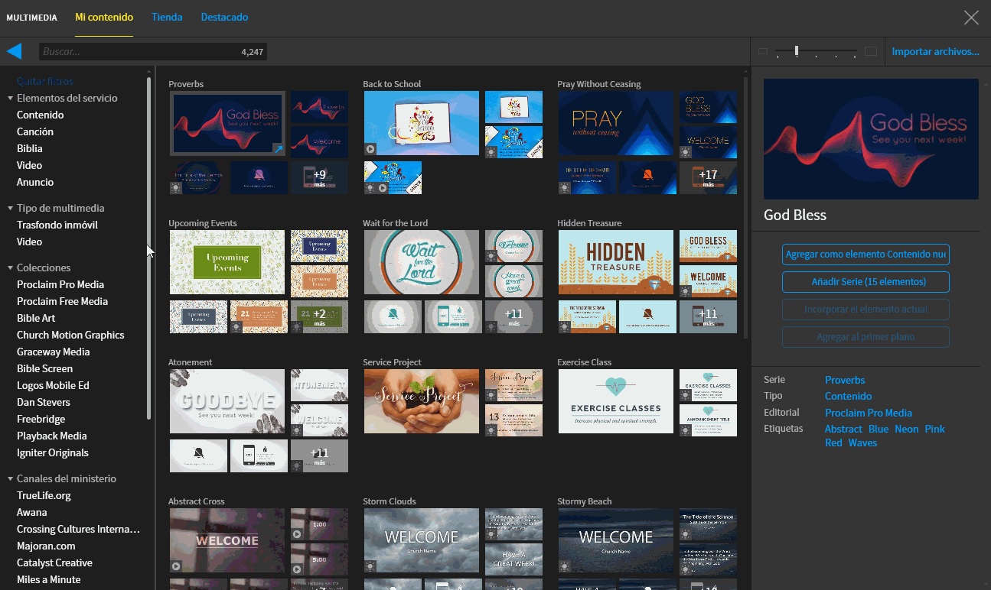Filter by Anuncio
The image size is (991, 590).
(x=35, y=182)
